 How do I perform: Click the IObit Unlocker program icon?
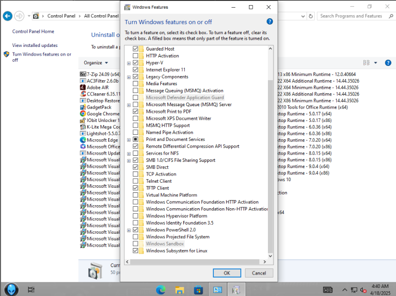click(83, 120)
